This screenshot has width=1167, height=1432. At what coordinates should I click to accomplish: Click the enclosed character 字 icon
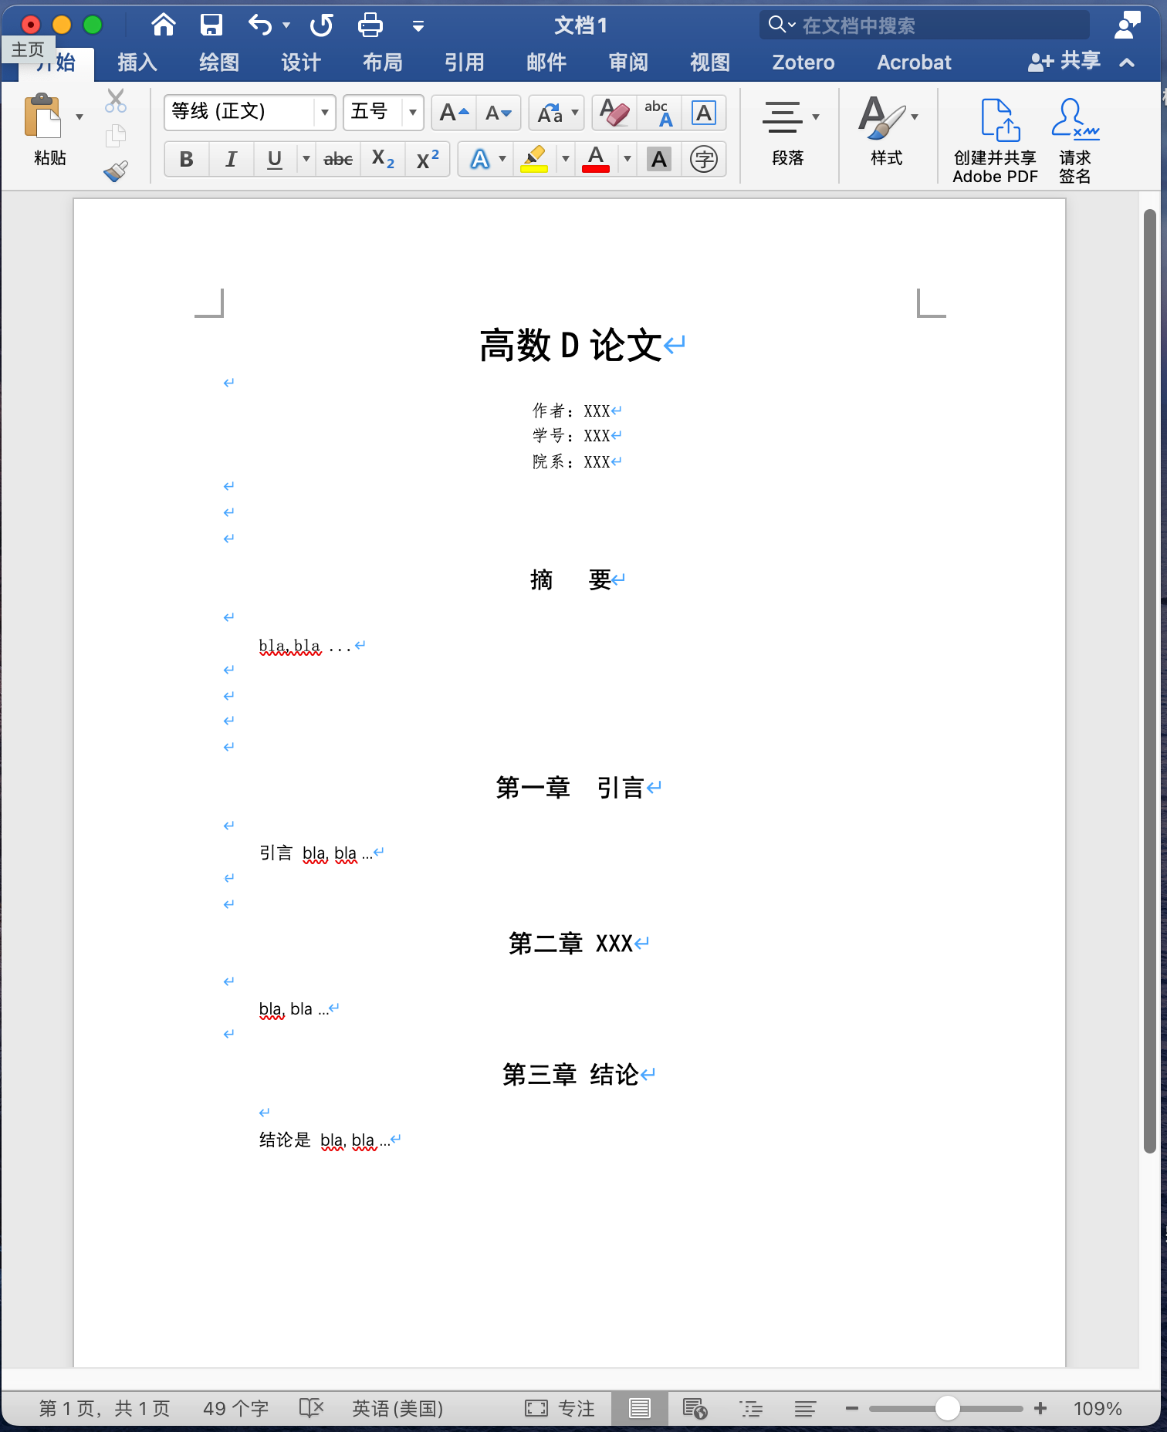(703, 160)
